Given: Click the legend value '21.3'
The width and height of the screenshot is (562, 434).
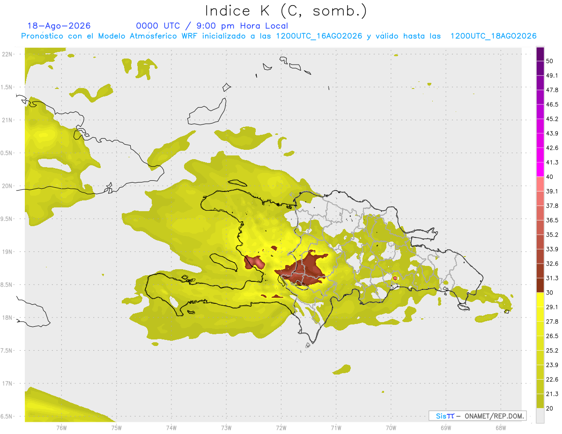Looking at the screenshot, I should click(552, 394).
